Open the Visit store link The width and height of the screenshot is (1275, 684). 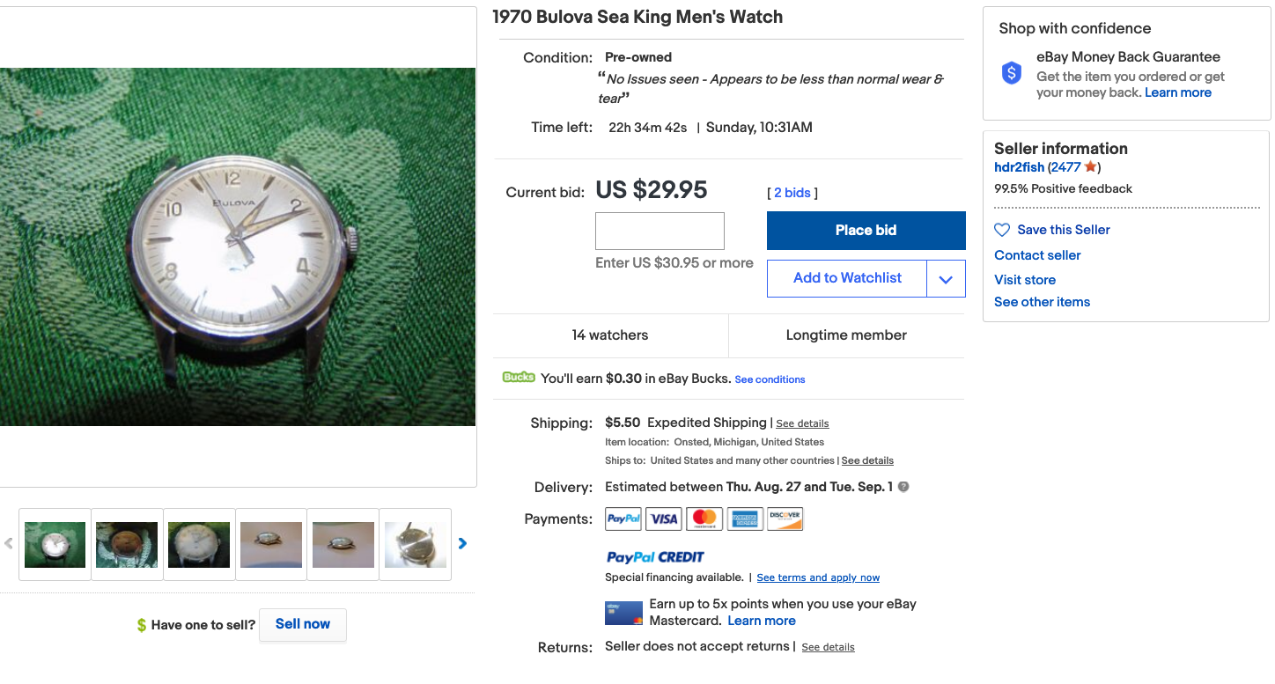1025,280
